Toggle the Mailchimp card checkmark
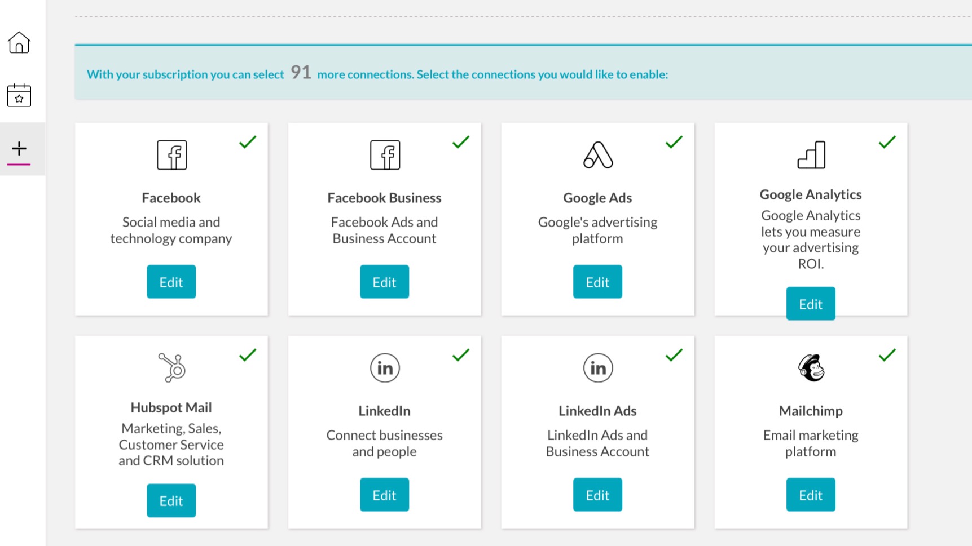Viewport: 972px width, 546px height. pos(887,355)
